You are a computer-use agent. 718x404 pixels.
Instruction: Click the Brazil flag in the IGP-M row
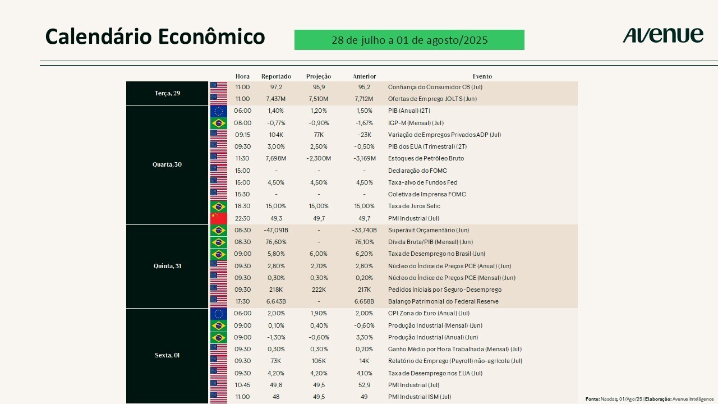pos(218,123)
